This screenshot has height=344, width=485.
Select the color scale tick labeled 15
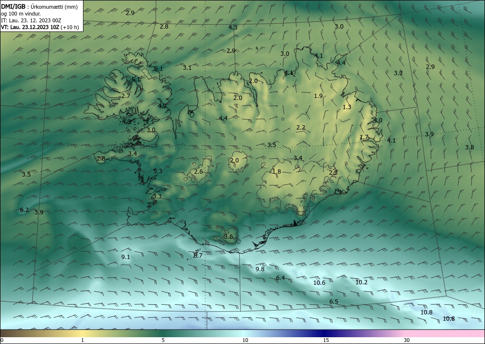(326, 340)
